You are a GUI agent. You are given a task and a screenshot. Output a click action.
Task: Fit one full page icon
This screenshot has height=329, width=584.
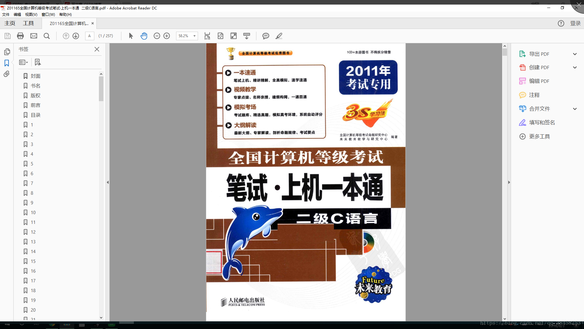(x=221, y=36)
